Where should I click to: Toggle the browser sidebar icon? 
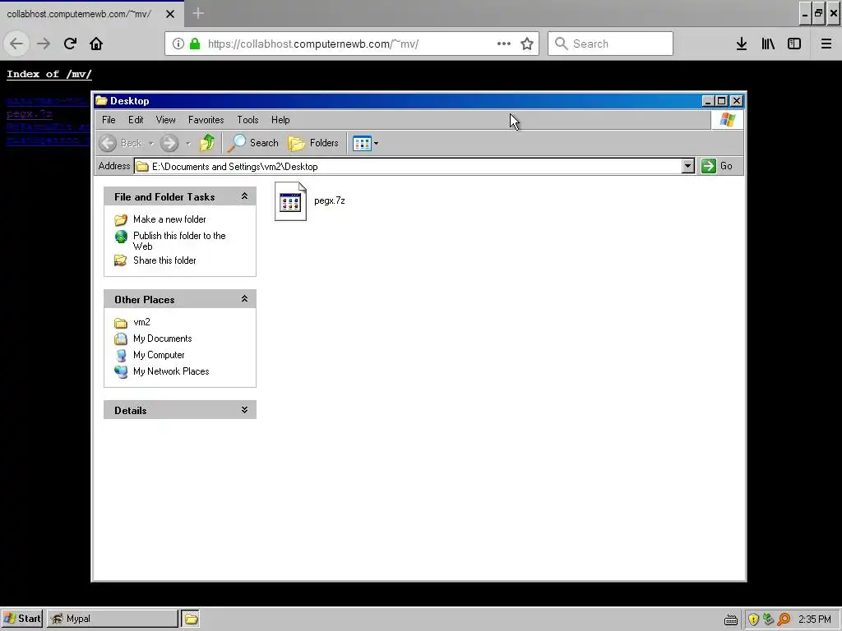click(794, 44)
